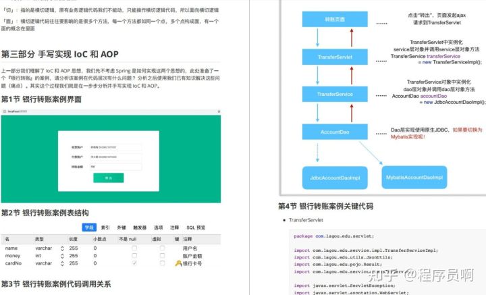Viewport: 486px width, 295px height.
Task: Click the name field cell
Action: 11,248
